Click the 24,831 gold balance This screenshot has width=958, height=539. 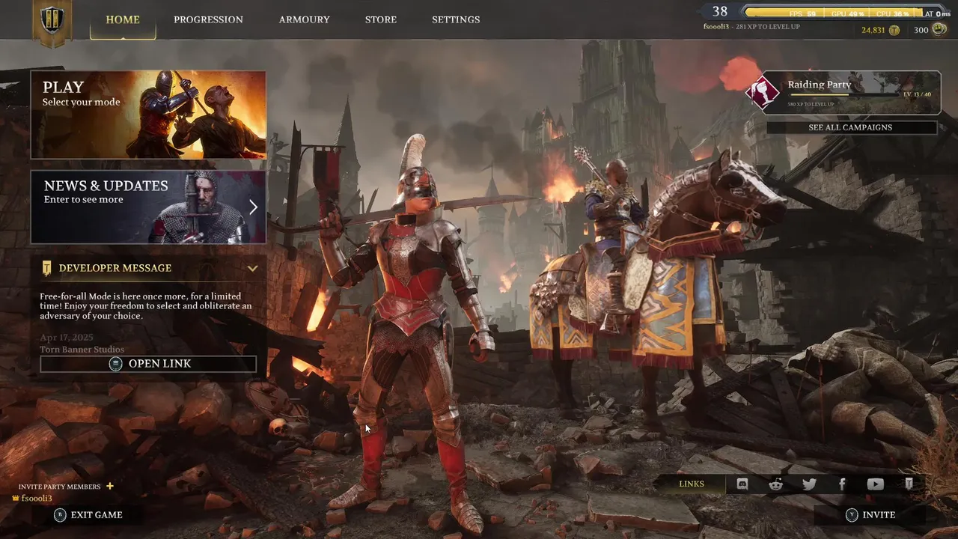click(x=873, y=30)
